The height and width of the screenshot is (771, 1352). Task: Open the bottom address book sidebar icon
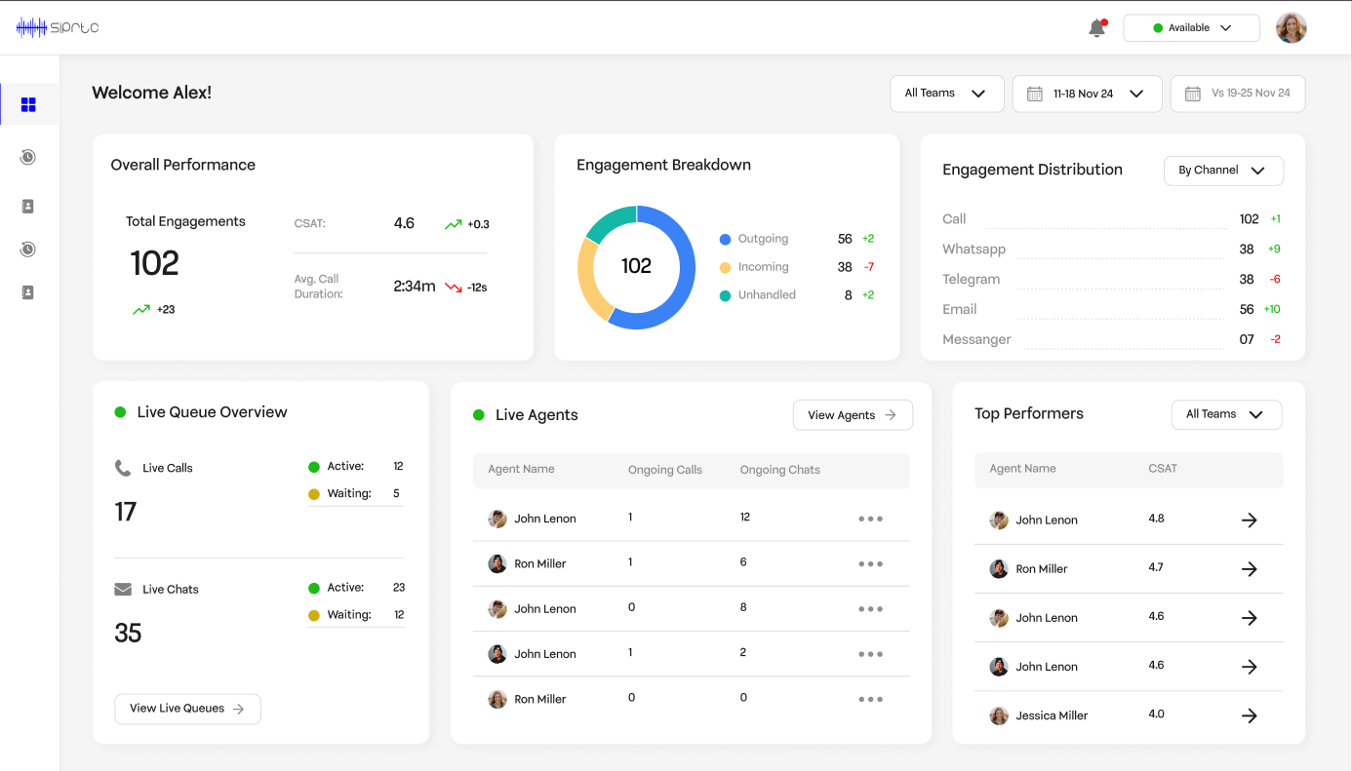29,291
